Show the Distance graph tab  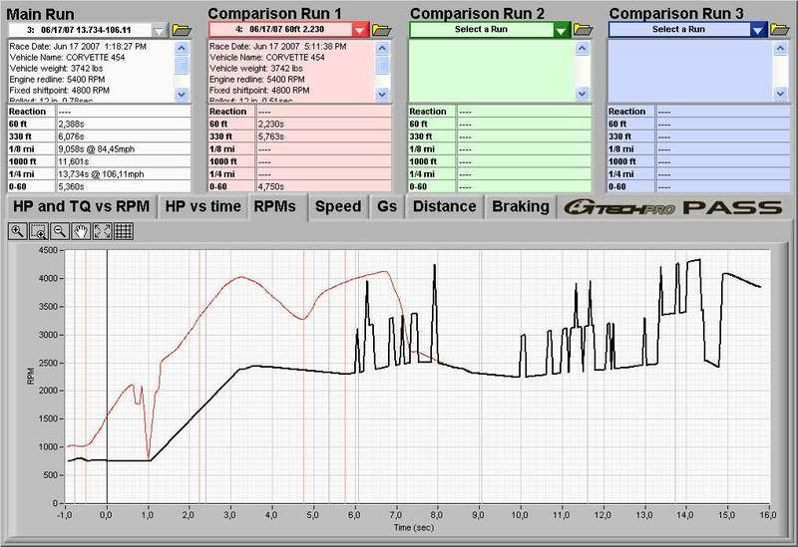(x=444, y=206)
